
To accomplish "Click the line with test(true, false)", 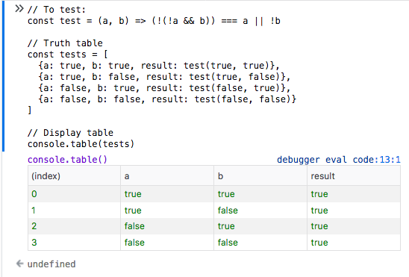I will tap(164, 77).
